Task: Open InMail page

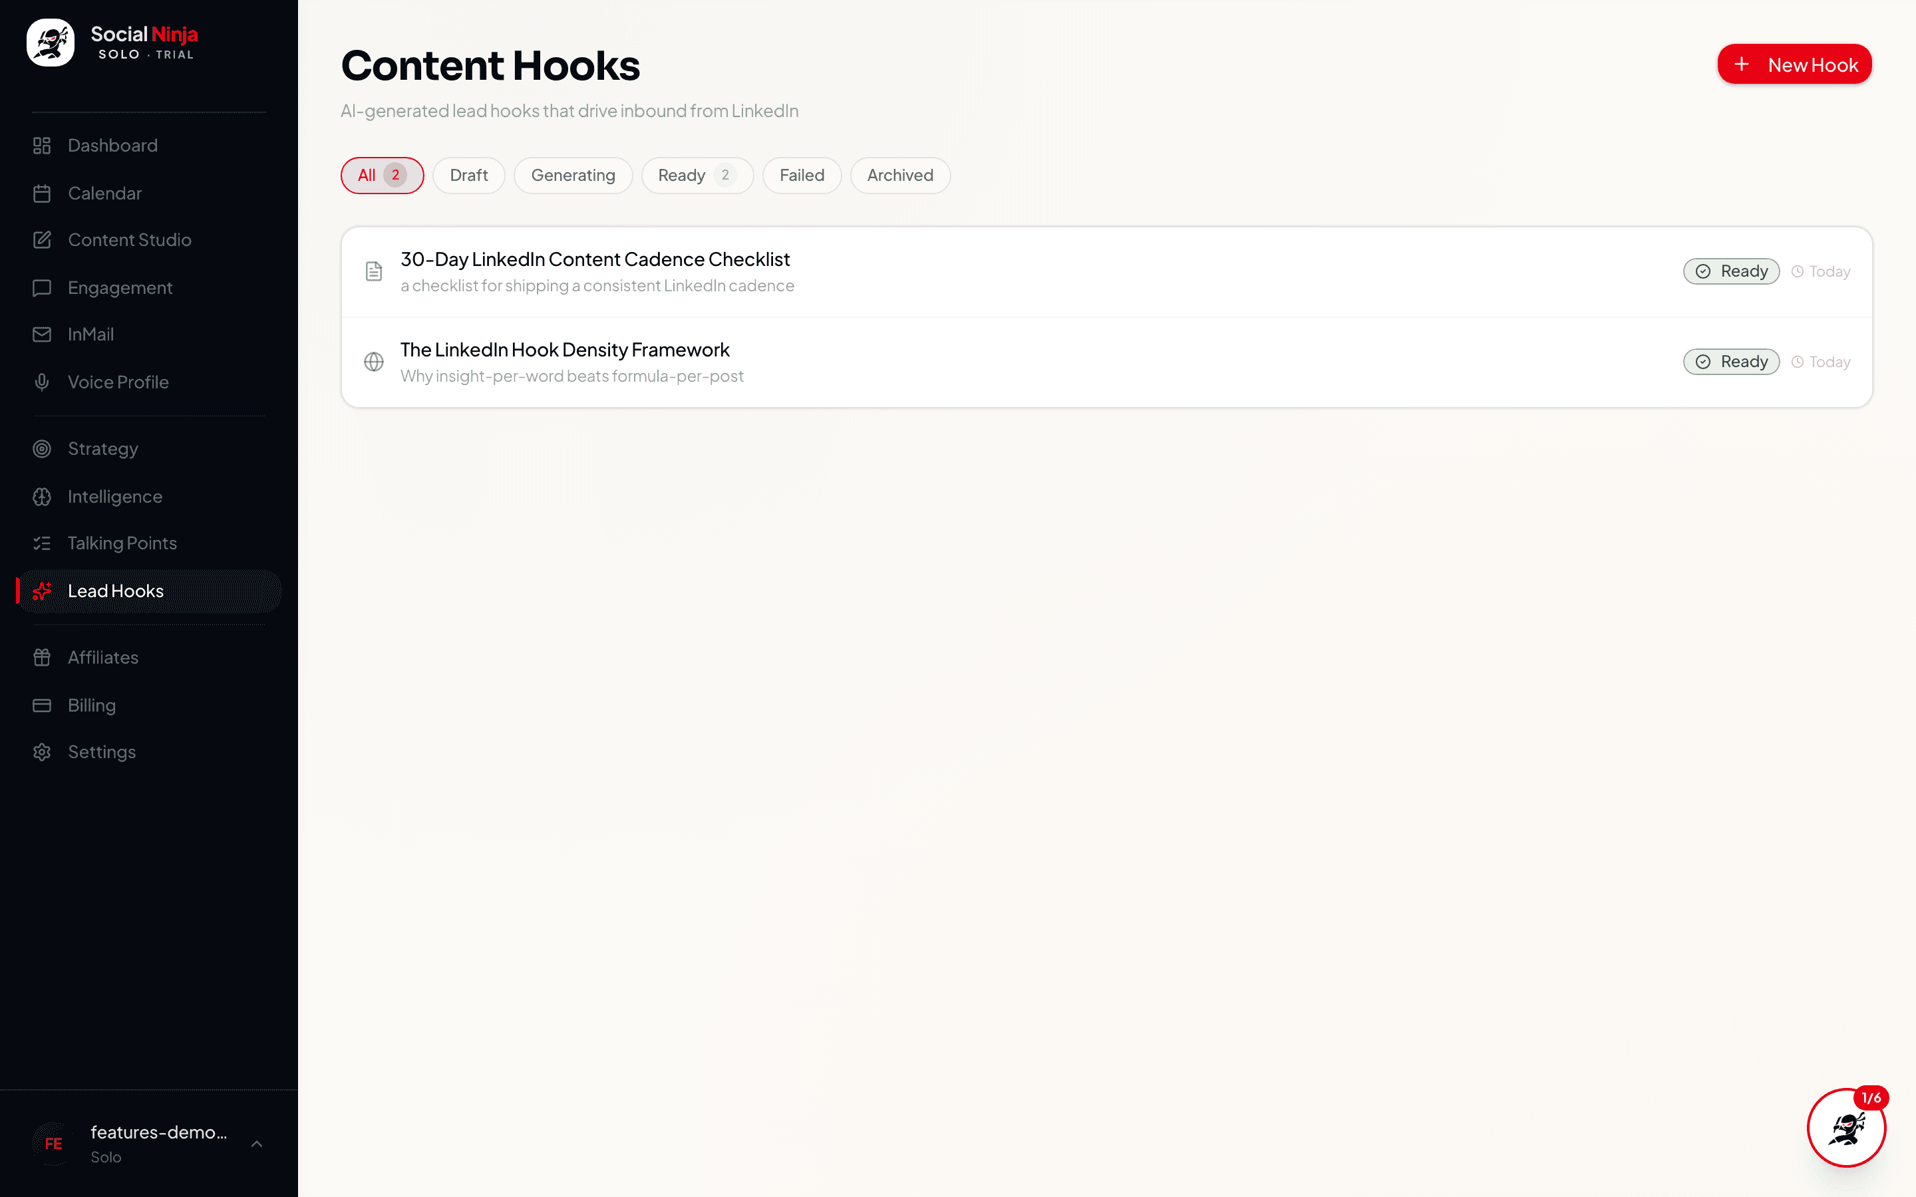Action: [149, 334]
